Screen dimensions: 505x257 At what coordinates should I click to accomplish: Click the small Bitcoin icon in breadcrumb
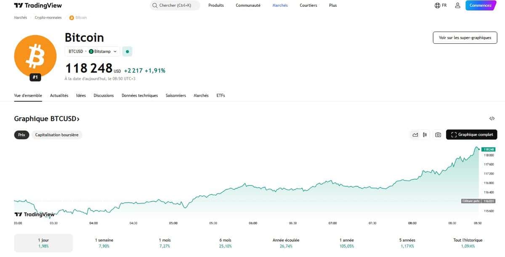pyautogui.click(x=72, y=18)
